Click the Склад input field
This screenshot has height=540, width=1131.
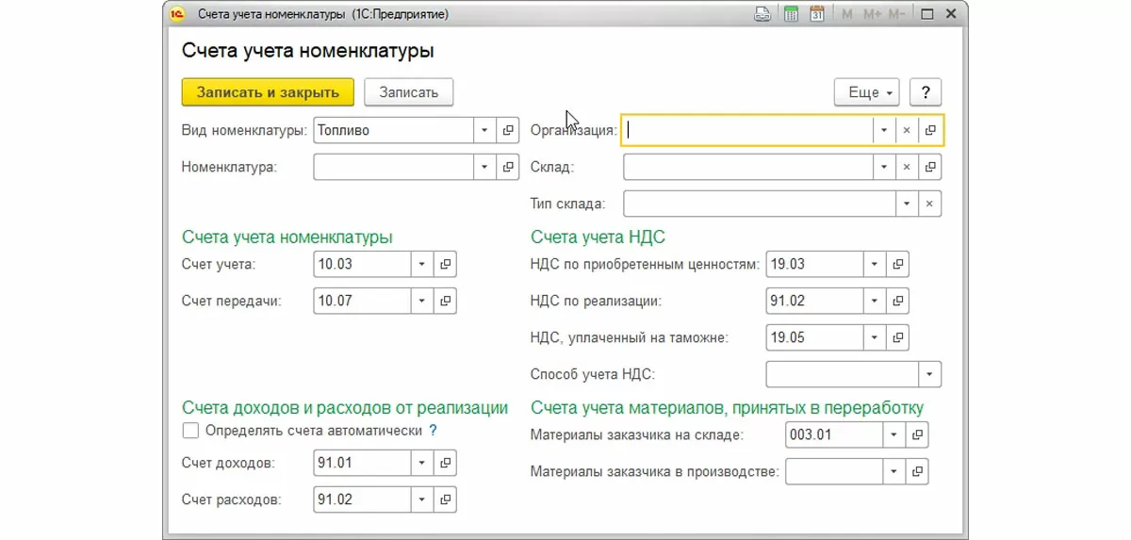point(747,167)
